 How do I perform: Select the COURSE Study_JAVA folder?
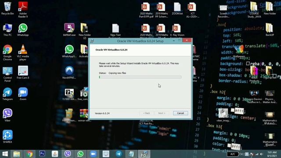(x=254, y=10)
